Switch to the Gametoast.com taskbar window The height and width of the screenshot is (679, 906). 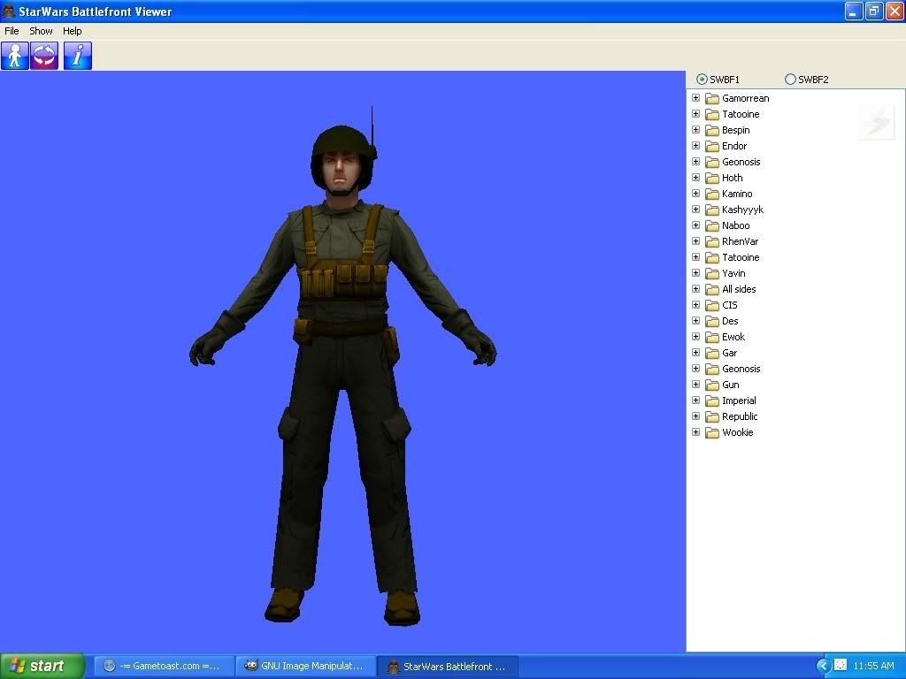tap(164, 666)
